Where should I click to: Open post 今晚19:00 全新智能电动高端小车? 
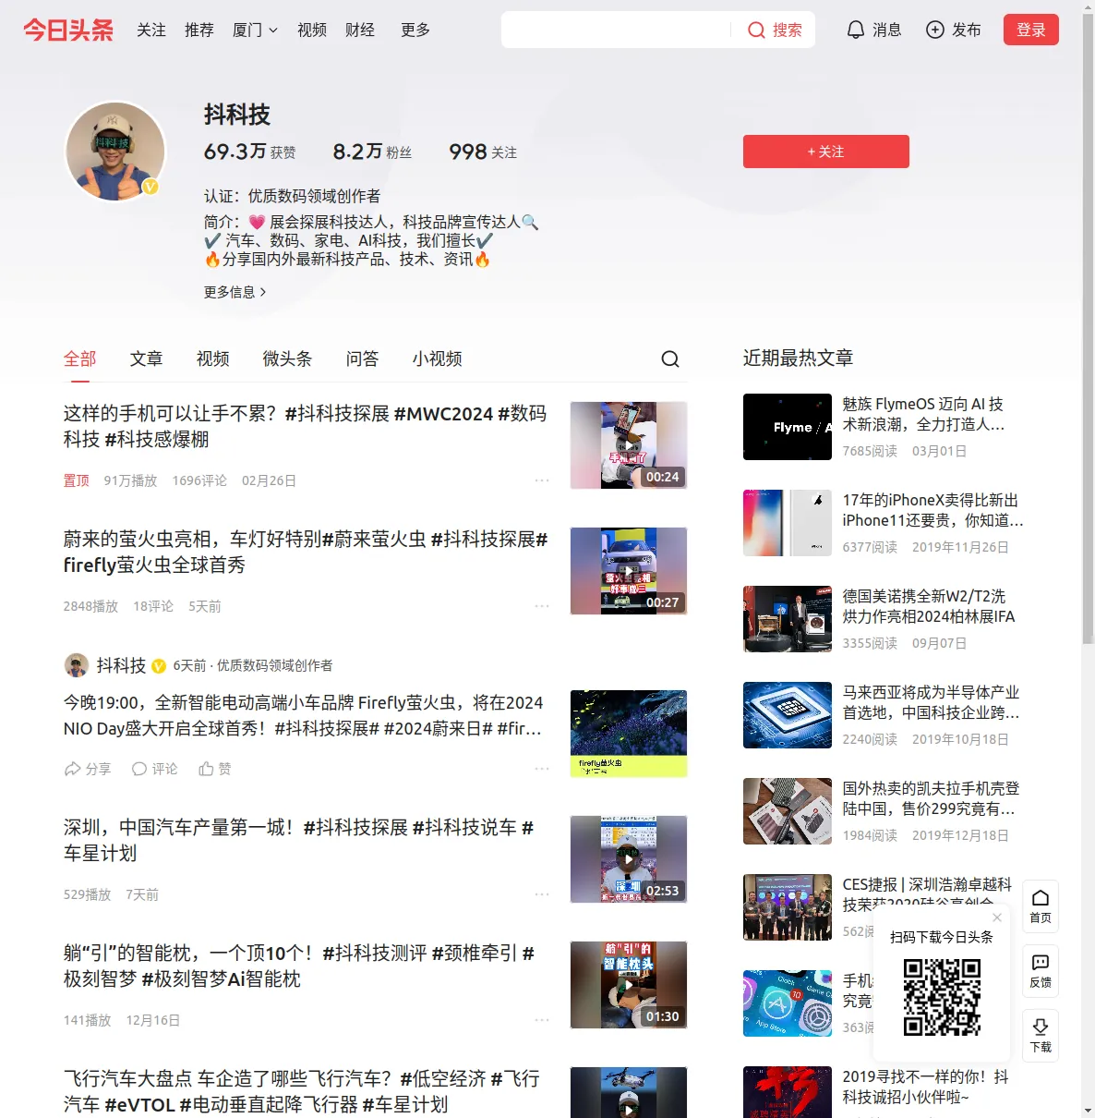[304, 715]
